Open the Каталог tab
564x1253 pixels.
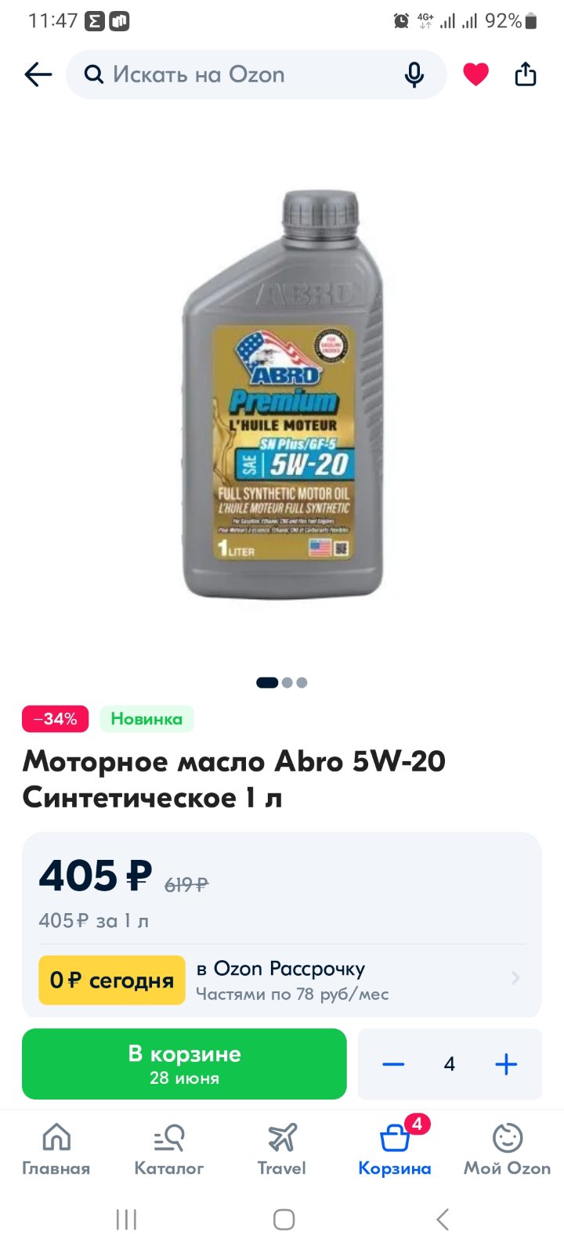coord(169,1150)
